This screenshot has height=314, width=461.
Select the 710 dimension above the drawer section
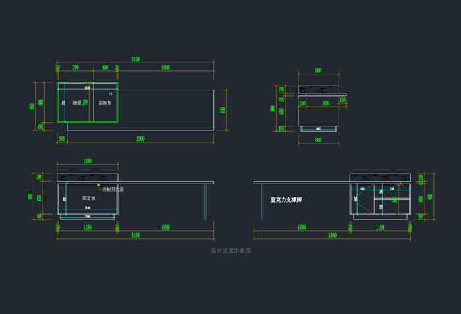pos(76,67)
